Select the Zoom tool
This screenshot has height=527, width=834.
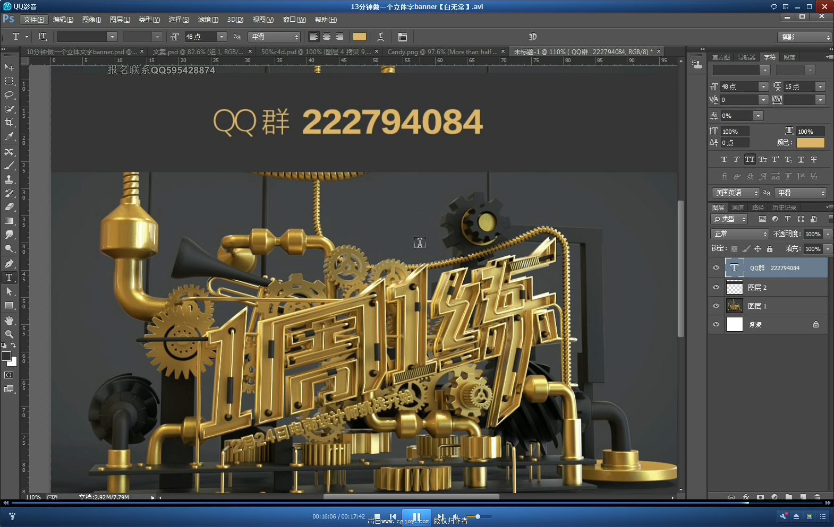[x=9, y=334]
